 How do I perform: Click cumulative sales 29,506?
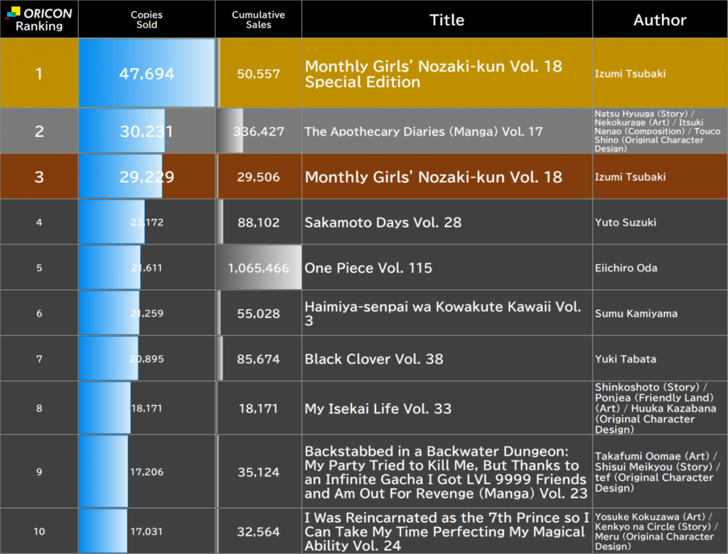(259, 177)
